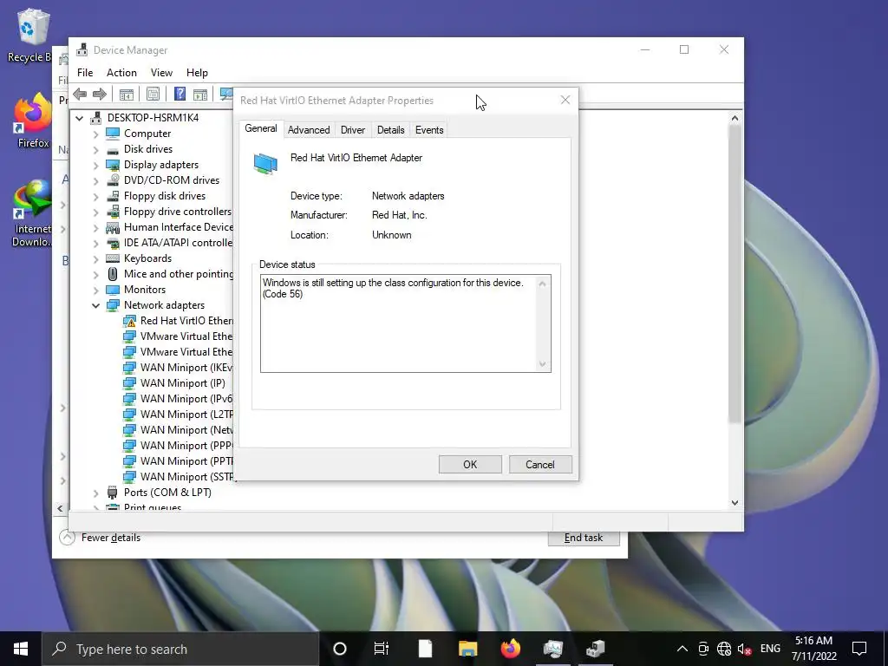This screenshot has height=666, width=888.
Task: Click the scroll down arrow of Device Manager list
Action: click(x=735, y=502)
